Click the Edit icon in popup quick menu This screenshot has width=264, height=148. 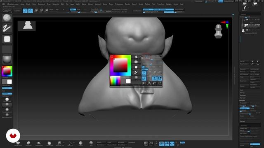[144, 78]
